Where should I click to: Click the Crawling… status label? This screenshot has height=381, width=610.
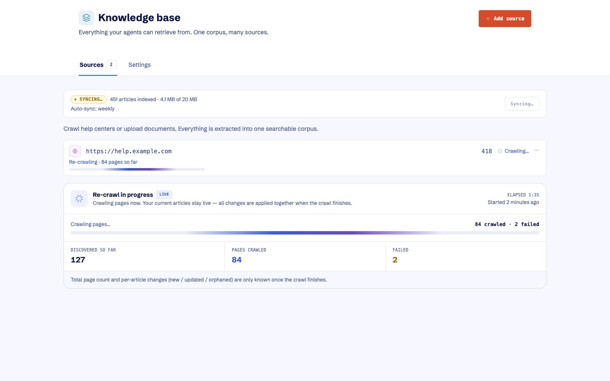click(x=517, y=151)
